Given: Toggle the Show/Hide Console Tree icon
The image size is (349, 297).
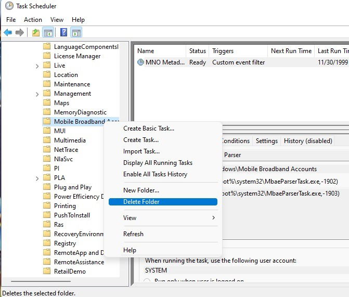Looking at the screenshot, I should [x=48, y=32].
